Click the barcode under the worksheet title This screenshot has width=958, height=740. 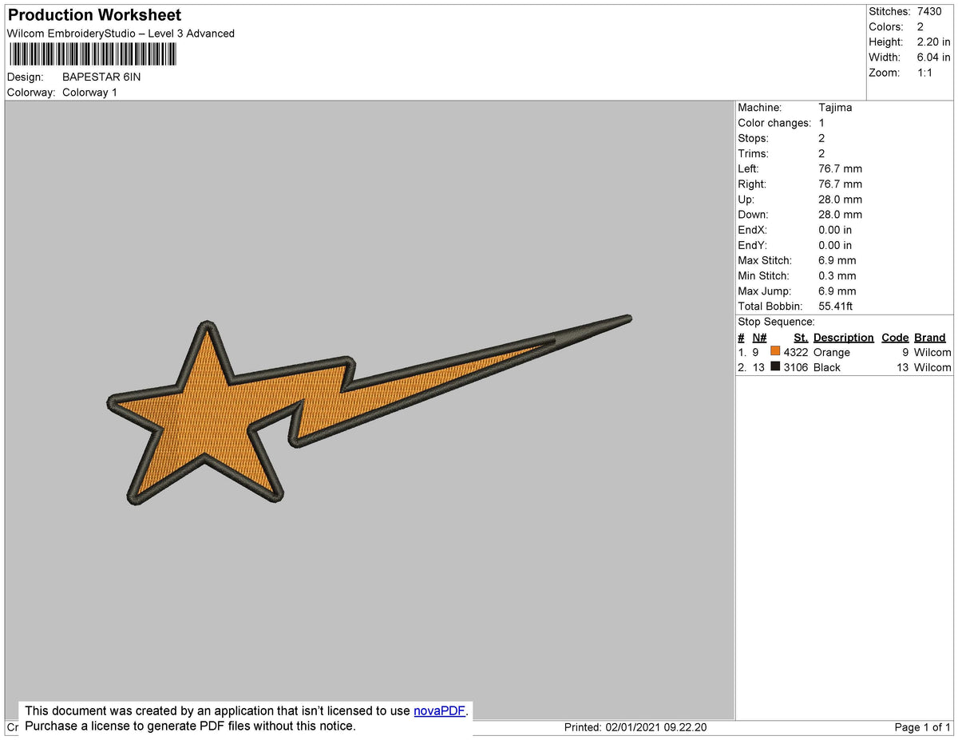click(93, 54)
